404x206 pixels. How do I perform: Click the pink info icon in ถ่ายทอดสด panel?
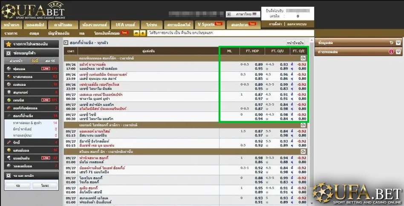tap(391, 51)
